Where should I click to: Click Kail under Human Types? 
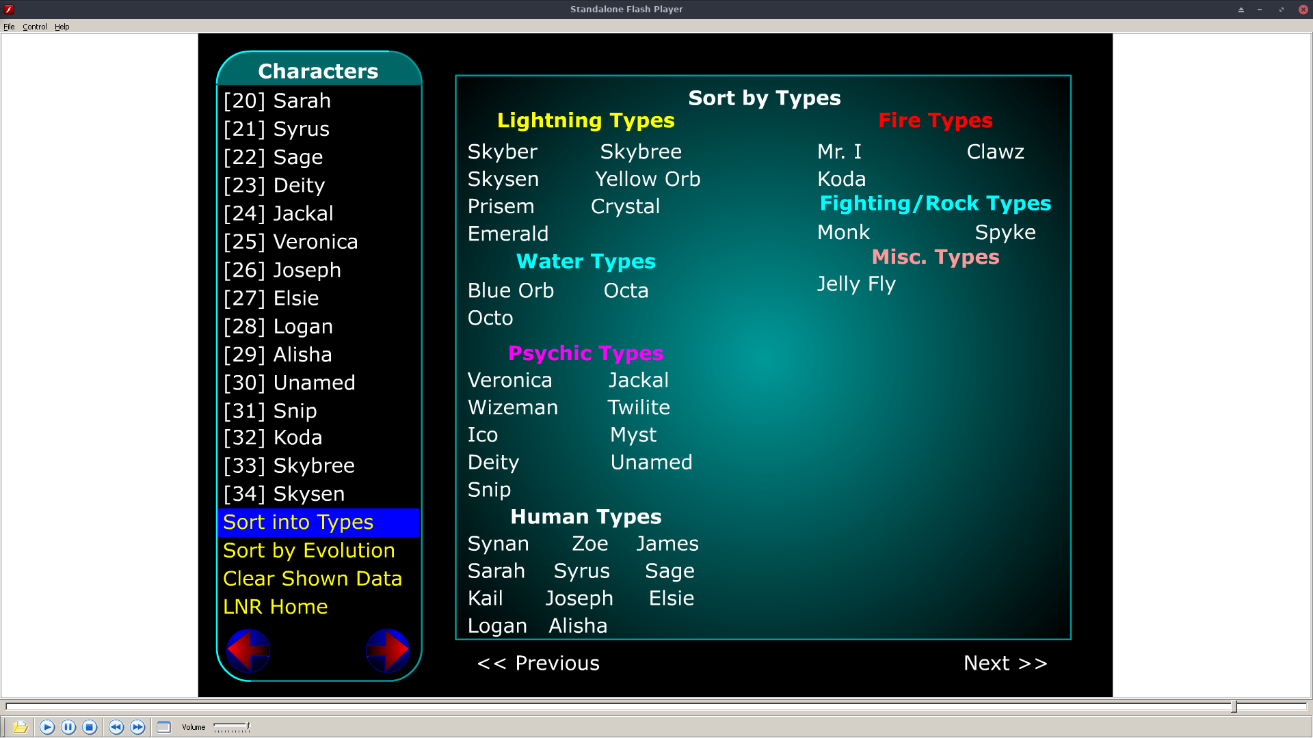pos(486,599)
